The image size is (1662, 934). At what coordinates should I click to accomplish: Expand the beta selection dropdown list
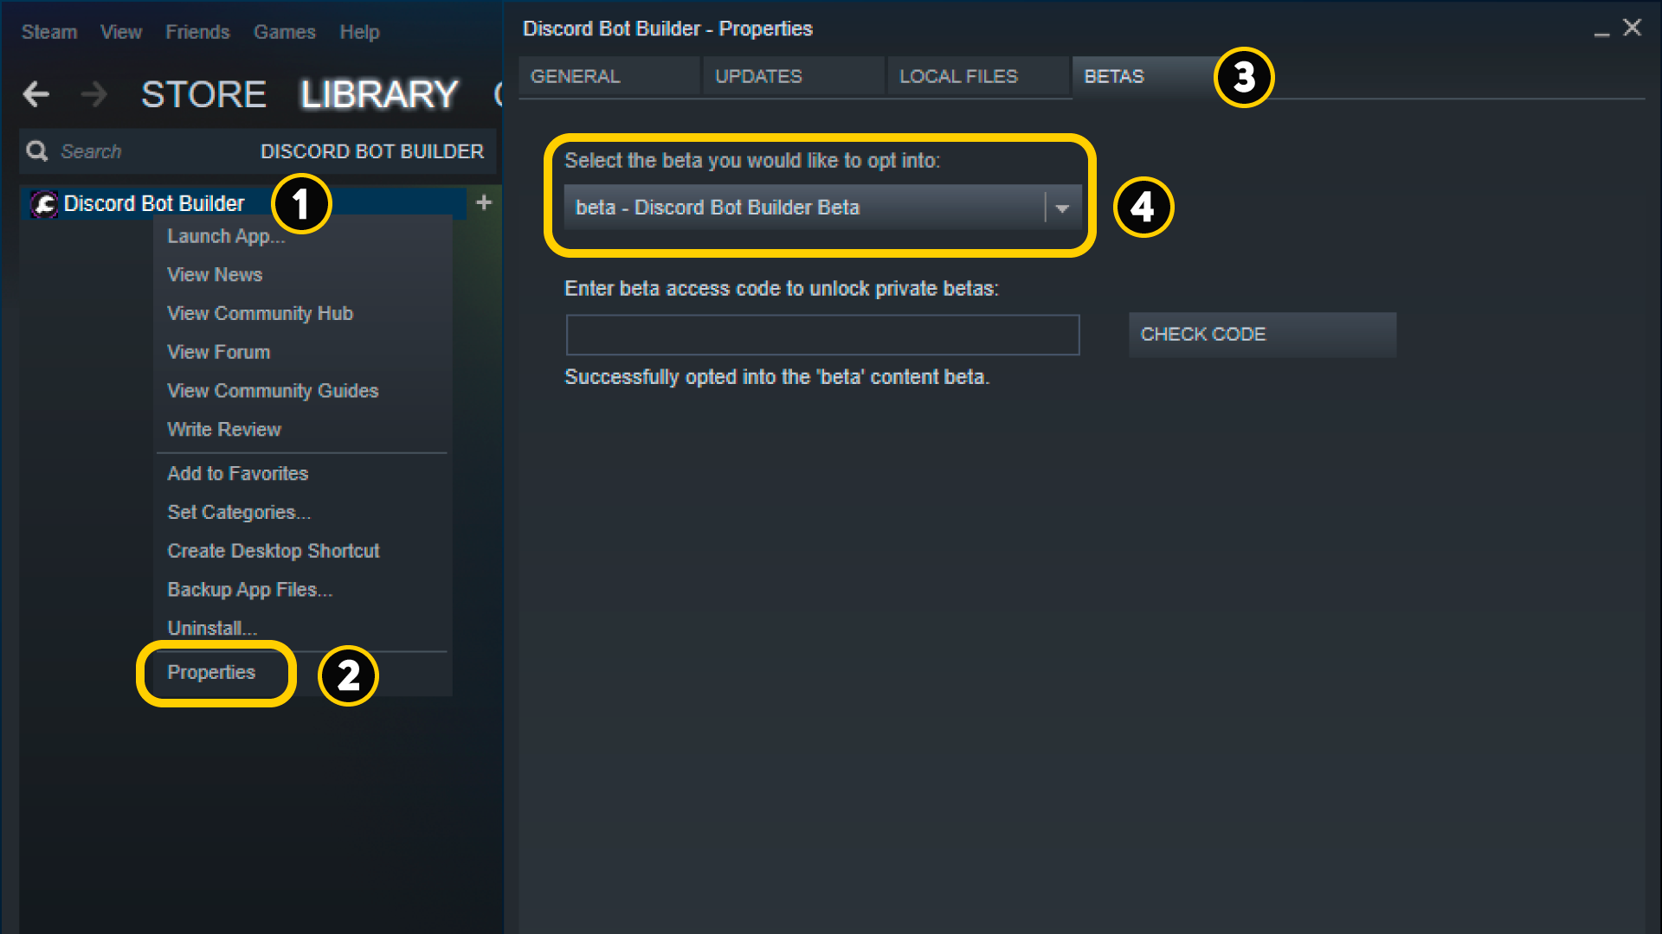(x=1058, y=208)
